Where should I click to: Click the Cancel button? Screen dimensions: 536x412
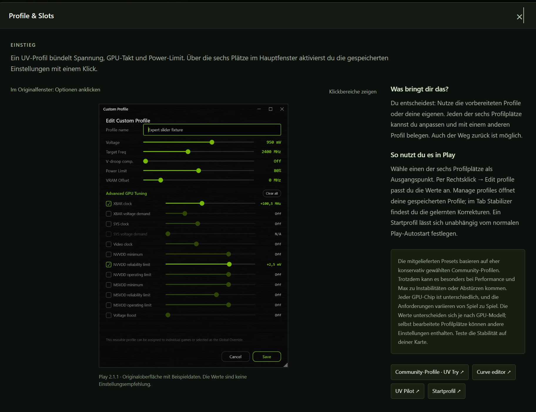click(235, 356)
